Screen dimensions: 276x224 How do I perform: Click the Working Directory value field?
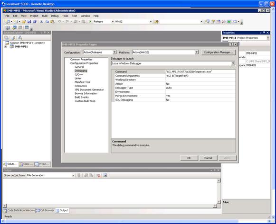[x=200, y=80]
